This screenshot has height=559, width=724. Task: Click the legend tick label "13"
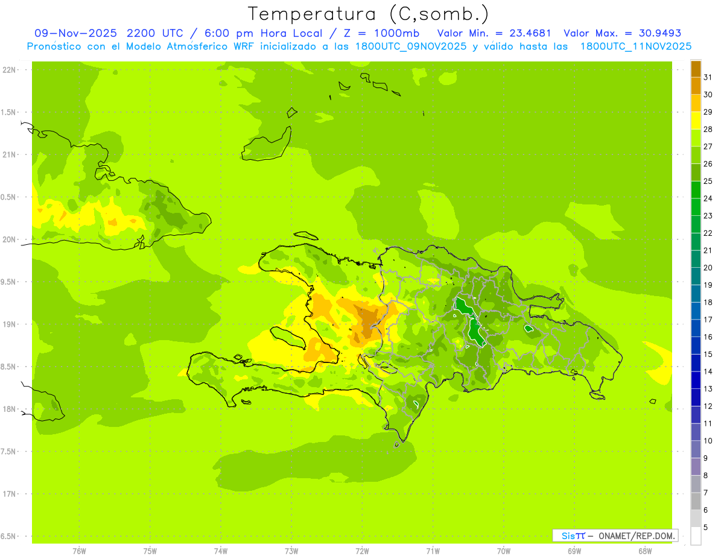pyautogui.click(x=708, y=389)
